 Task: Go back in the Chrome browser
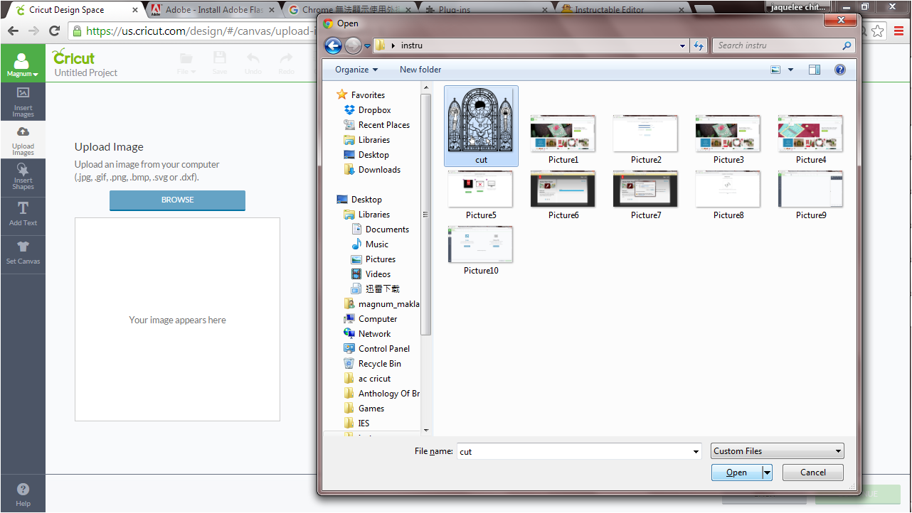[13, 31]
